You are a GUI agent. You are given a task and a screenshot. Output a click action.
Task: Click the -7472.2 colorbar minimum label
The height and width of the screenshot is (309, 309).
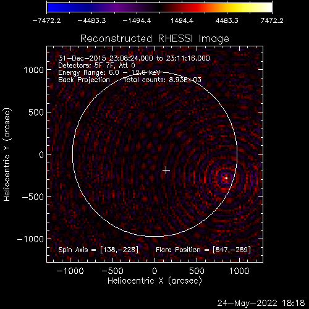46,20
